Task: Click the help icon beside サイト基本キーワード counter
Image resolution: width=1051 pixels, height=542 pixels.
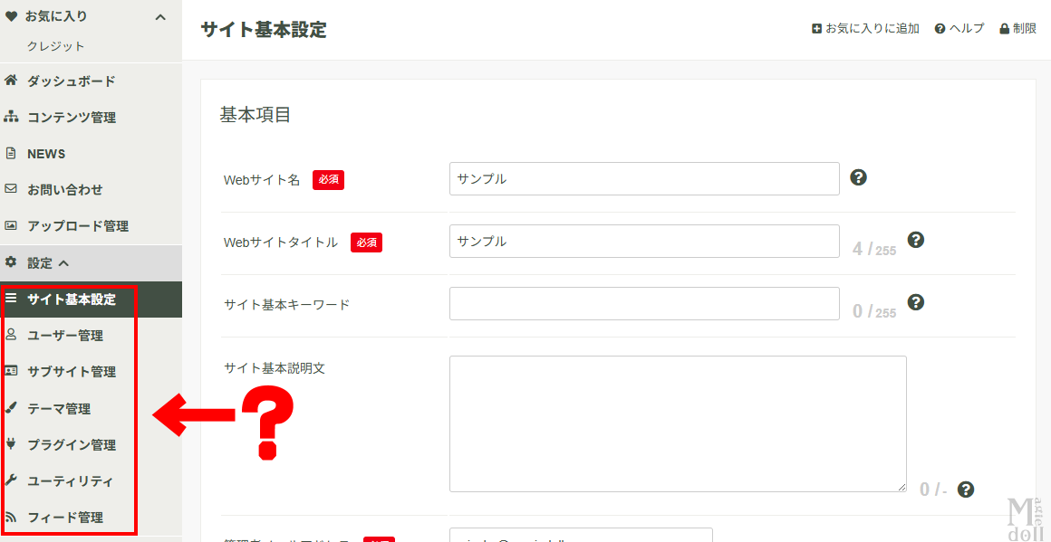Action: [x=916, y=302]
